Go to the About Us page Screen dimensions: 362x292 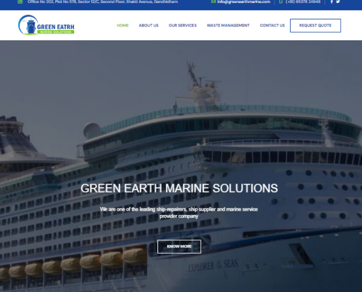tap(148, 25)
